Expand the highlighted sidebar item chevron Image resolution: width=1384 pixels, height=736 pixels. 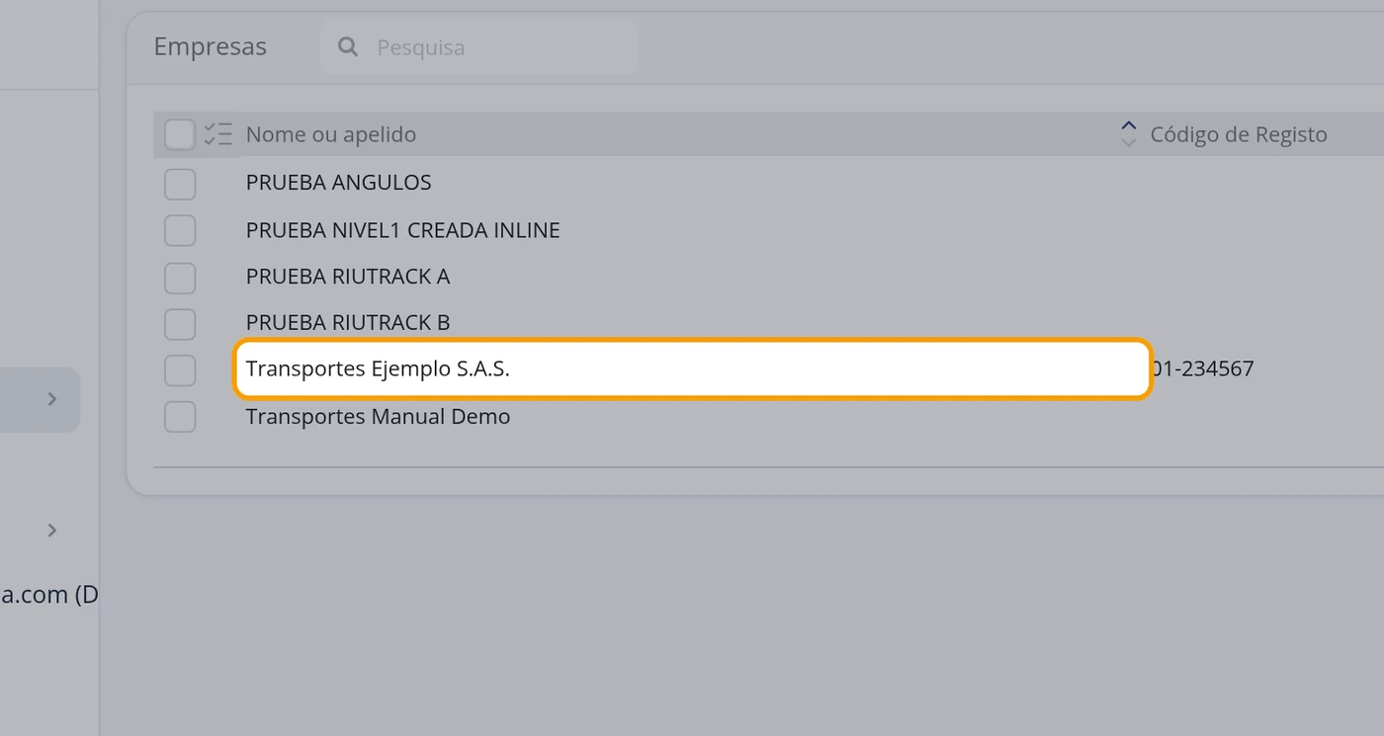[52, 399]
